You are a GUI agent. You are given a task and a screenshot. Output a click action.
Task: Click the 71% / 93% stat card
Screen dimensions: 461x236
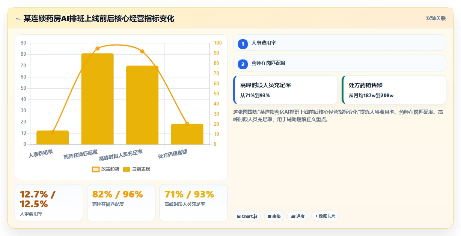pos(193,203)
